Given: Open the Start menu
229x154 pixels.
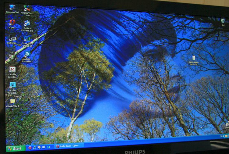Looking at the screenshot, I should coord(16,149).
